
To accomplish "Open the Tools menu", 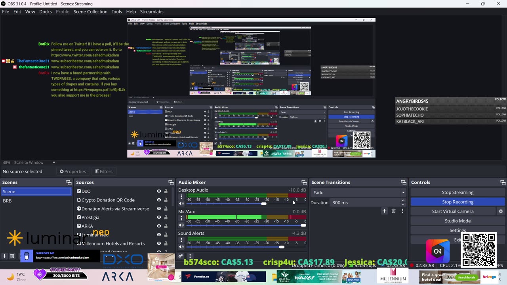I will click(116, 11).
